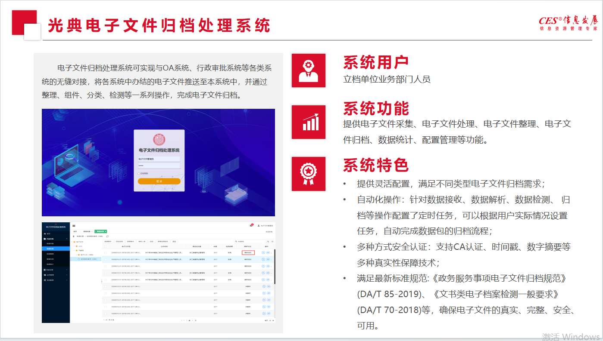The image size is (603, 341).
Task: Click the round red seal logo on login card
Action: coord(159,139)
